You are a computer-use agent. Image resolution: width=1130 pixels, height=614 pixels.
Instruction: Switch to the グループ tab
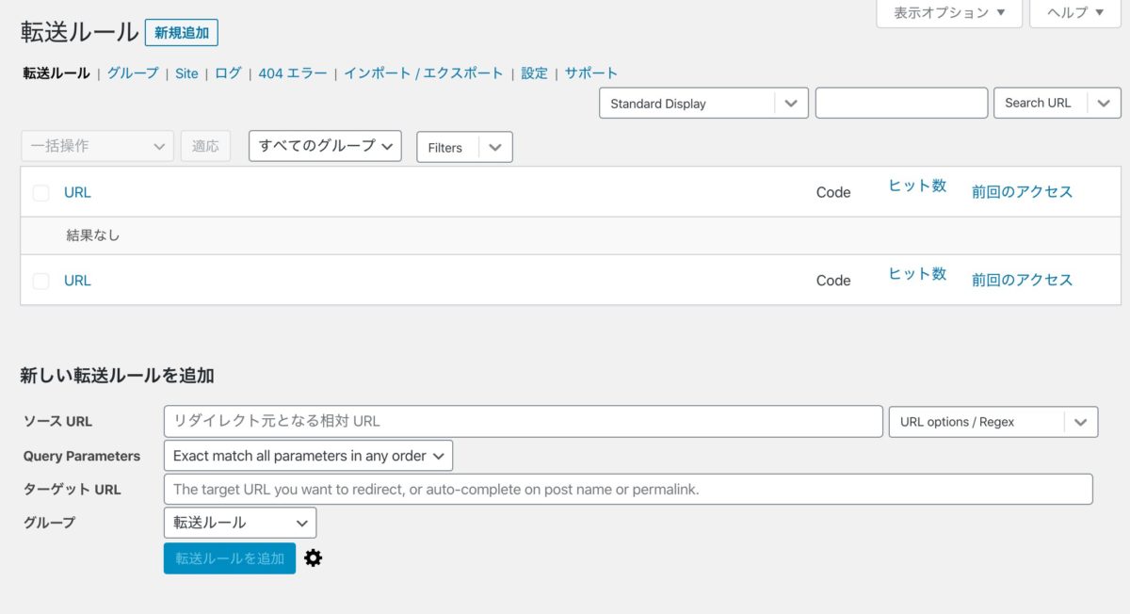pyautogui.click(x=133, y=73)
